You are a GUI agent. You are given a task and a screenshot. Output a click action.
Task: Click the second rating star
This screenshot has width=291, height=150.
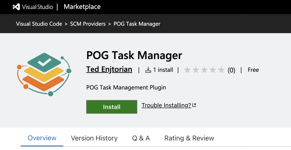click(x=196, y=70)
